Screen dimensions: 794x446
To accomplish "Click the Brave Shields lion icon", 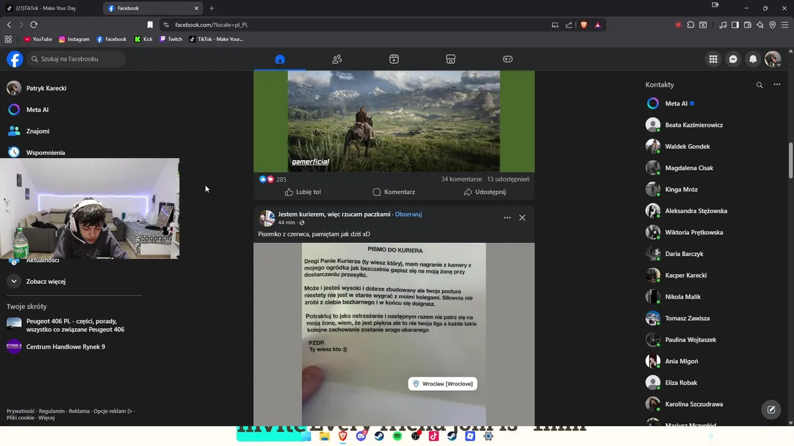I will [584, 25].
